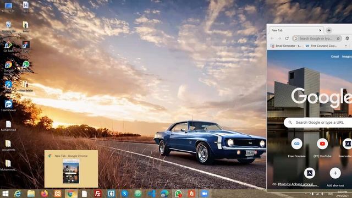The width and height of the screenshot is (352, 198).
Task: Click the Add shortcut button
Action: (335, 177)
